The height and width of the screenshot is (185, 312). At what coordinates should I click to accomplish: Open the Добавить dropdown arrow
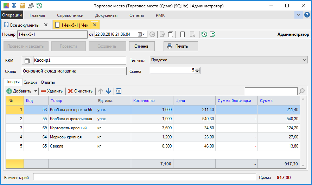[x=36, y=91]
